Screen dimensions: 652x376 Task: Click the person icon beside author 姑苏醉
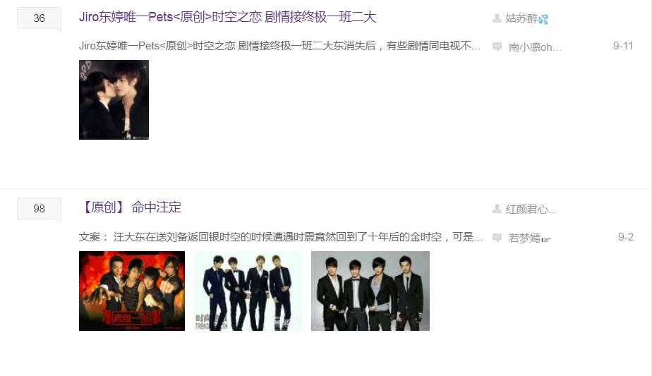pyautogui.click(x=497, y=18)
